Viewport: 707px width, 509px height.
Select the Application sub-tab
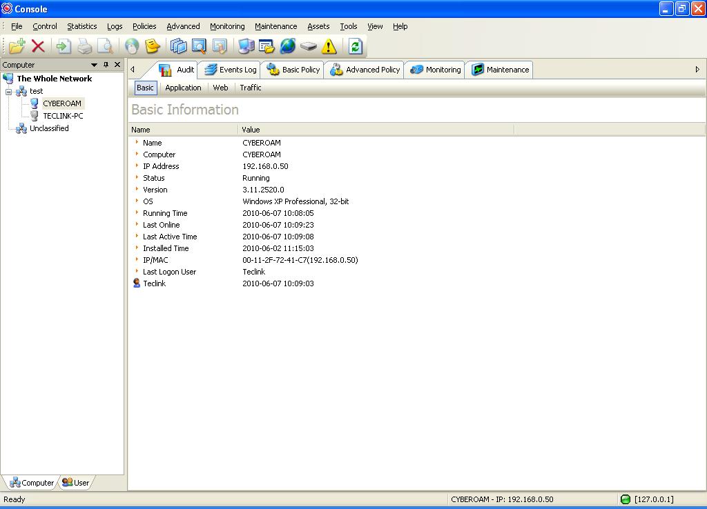(x=183, y=88)
